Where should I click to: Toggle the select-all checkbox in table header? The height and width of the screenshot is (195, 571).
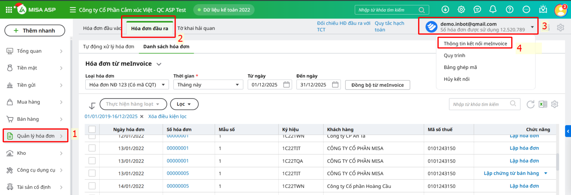click(x=92, y=129)
